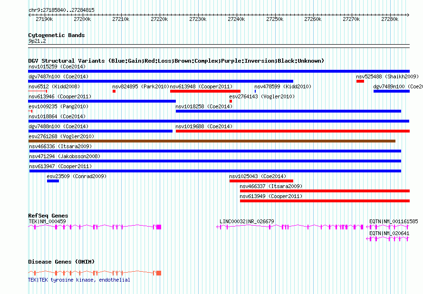Click the TEK|NM_000459 RefSeq gene label
Image resolution: width=423 pixels, height=294 pixels.
pyautogui.click(x=47, y=221)
